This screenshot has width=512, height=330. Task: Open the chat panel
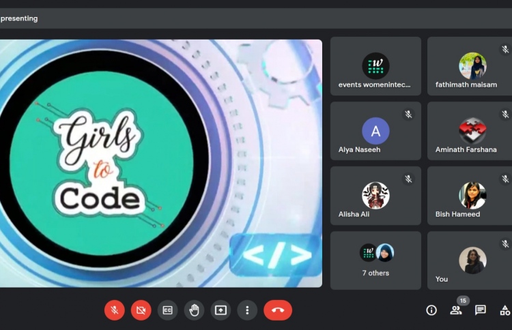481,310
